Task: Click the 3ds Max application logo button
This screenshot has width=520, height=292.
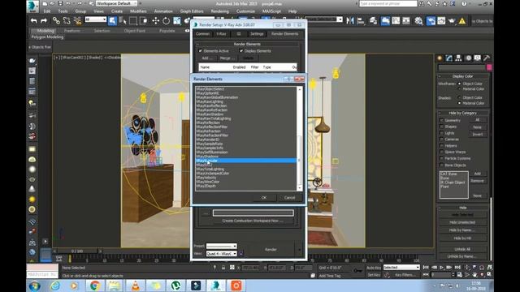Action: click(32, 6)
